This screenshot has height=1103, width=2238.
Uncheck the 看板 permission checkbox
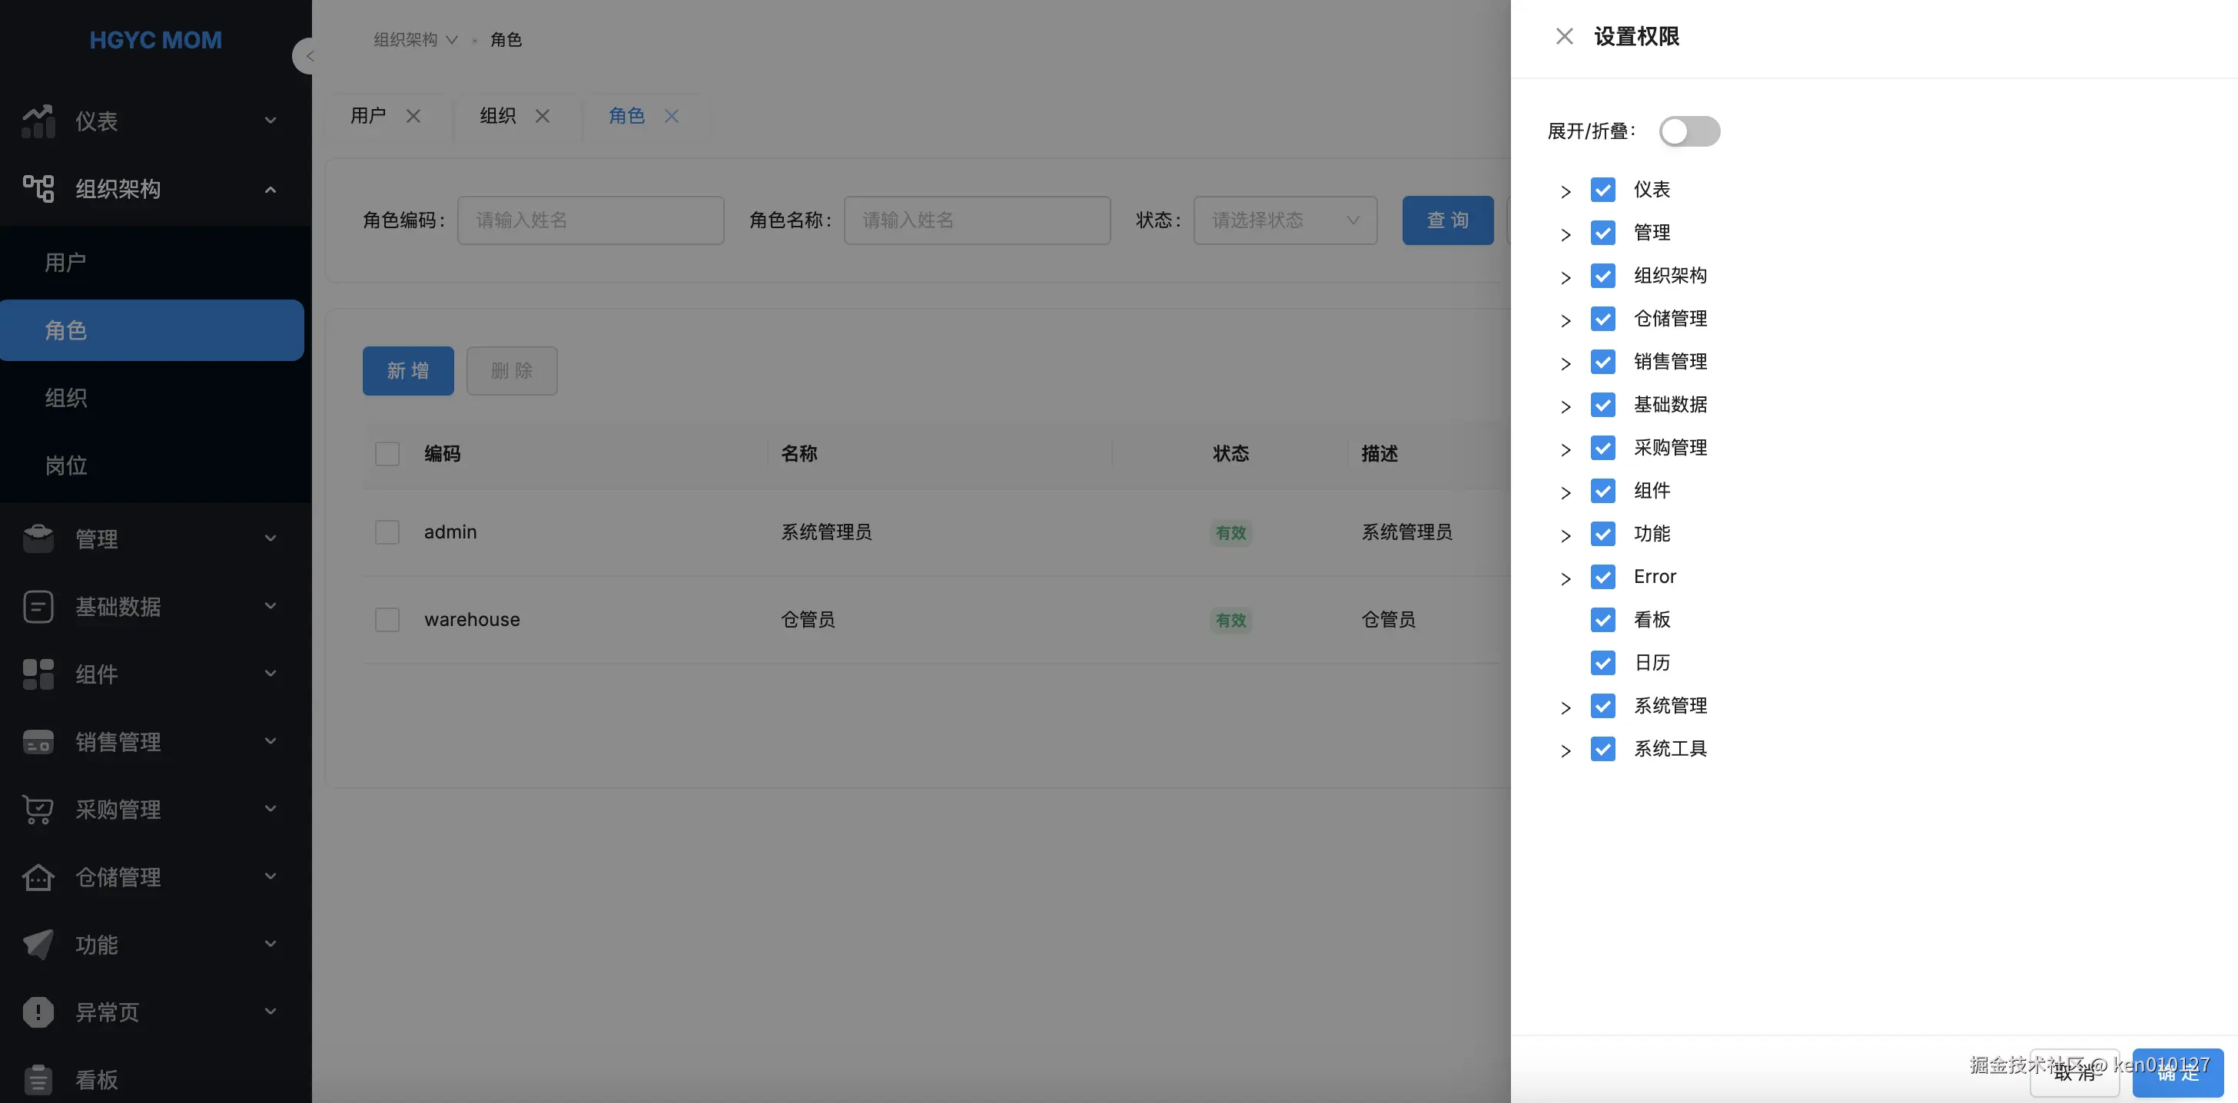coord(1602,619)
